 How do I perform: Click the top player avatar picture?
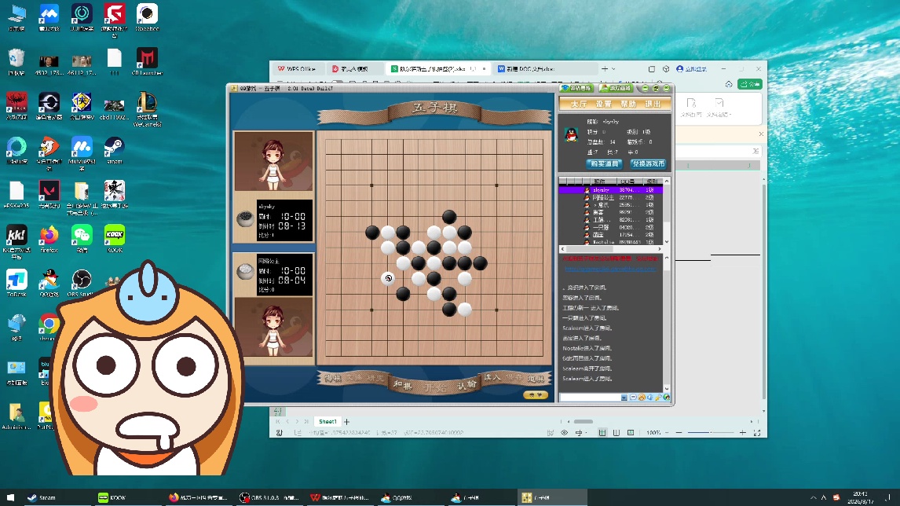(x=273, y=161)
